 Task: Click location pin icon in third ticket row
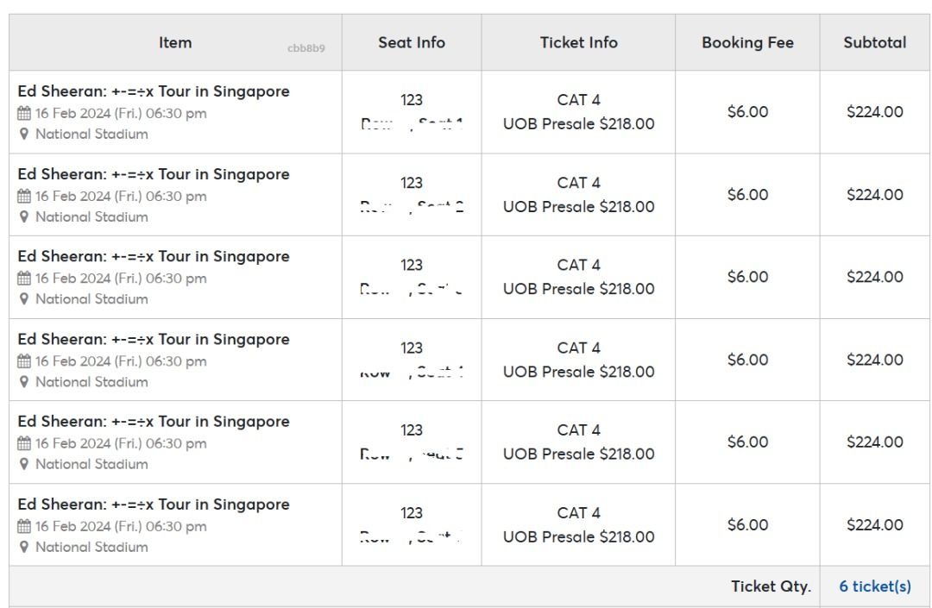24,299
